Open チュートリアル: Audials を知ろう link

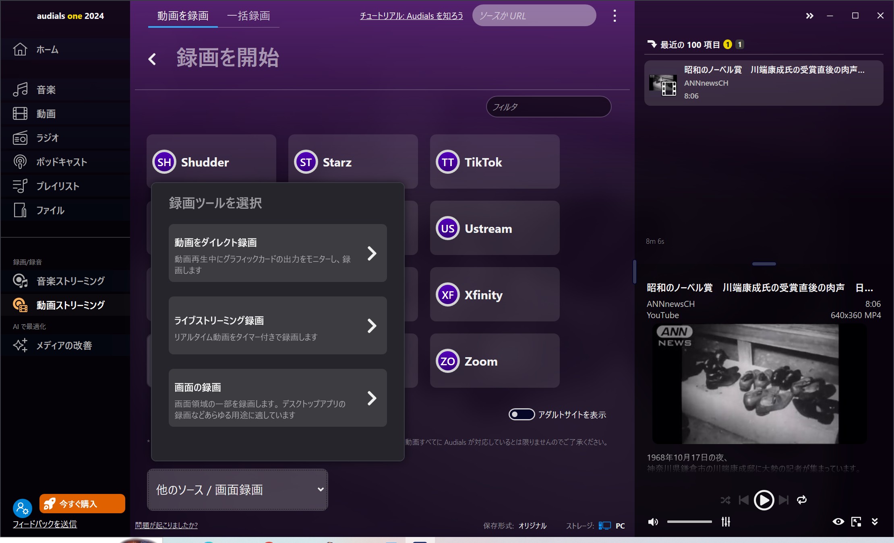411,16
